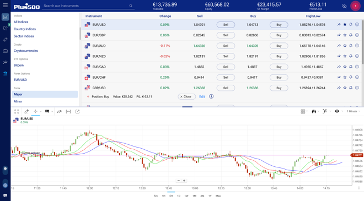Expand the chart type dropdown
Viewport: 364px width, 201px height.
315,111
